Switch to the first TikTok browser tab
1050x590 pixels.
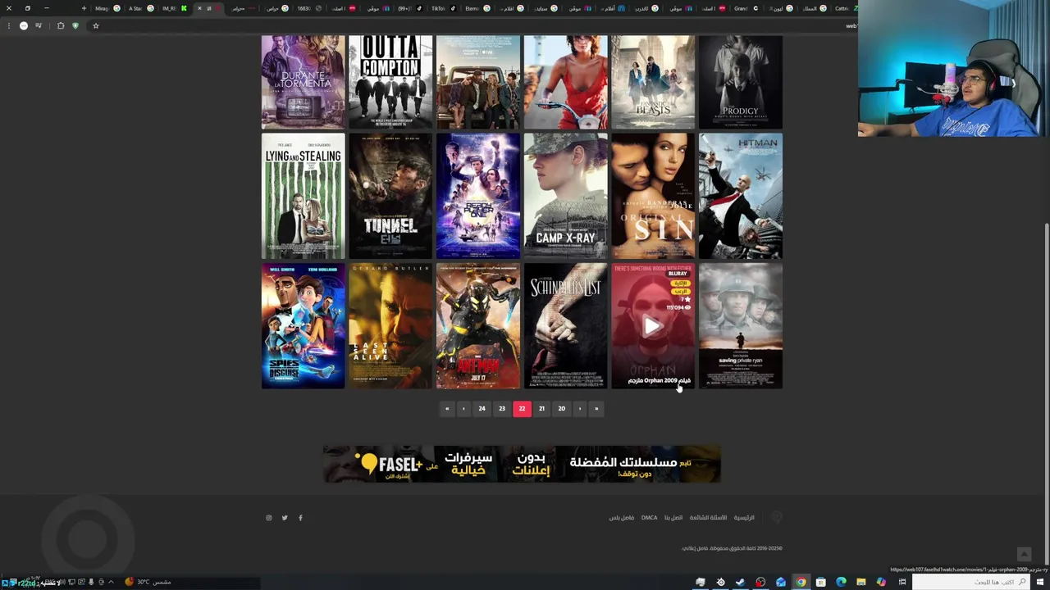(443, 8)
